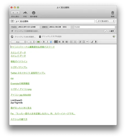Delete note with trash icon
This screenshot has height=138, width=126.
(113, 13)
